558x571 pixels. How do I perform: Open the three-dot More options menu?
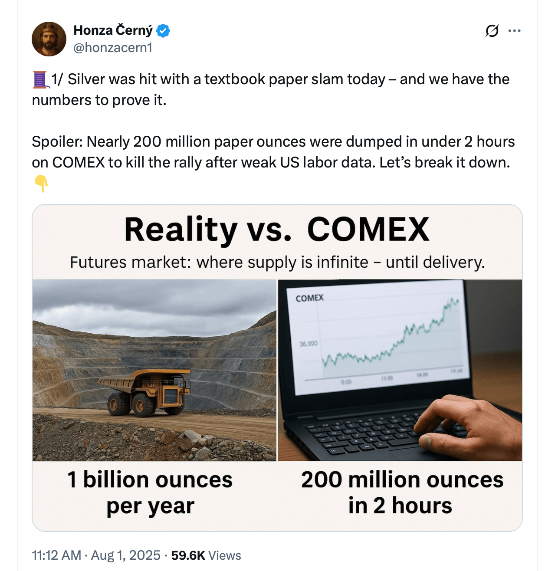tap(514, 31)
